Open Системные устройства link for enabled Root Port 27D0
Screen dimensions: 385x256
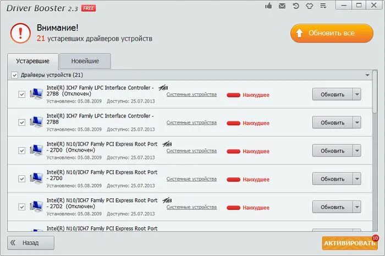pyautogui.click(x=191, y=179)
